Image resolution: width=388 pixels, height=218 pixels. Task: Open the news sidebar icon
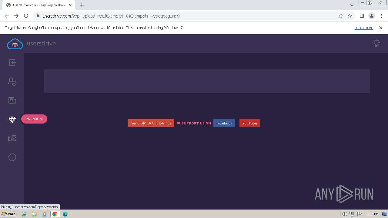[x=12, y=101]
